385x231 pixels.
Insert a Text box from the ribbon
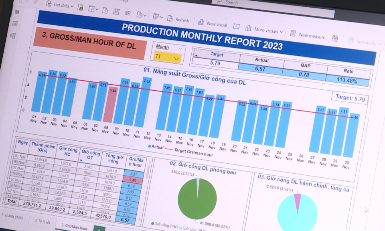click(x=236, y=26)
